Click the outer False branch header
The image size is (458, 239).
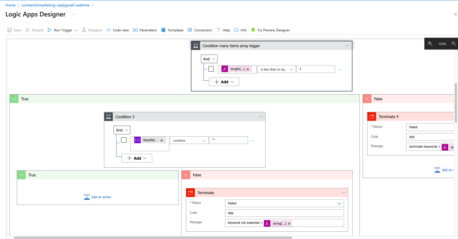click(x=408, y=99)
